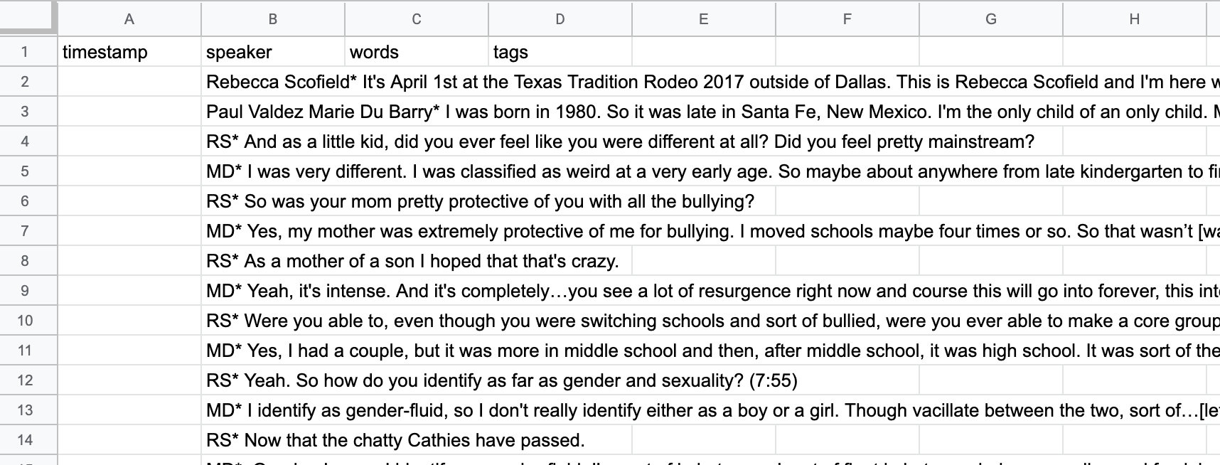Screen dimensions: 1220x465
Task: Select column A header
Action: (129, 19)
